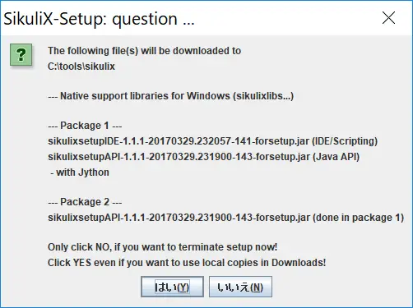
Task: Click the SikuliX-Setup: question title bar text
Action: (x=99, y=19)
